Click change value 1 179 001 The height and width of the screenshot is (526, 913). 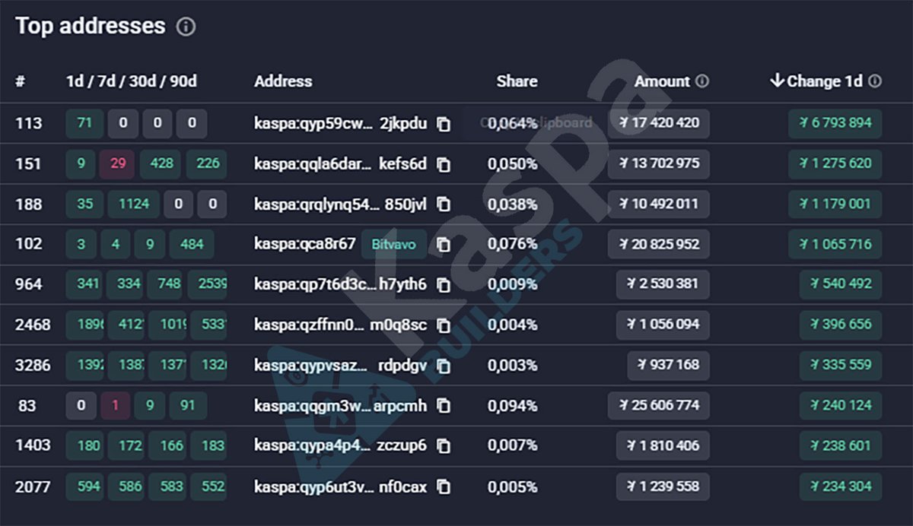pyautogui.click(x=835, y=204)
